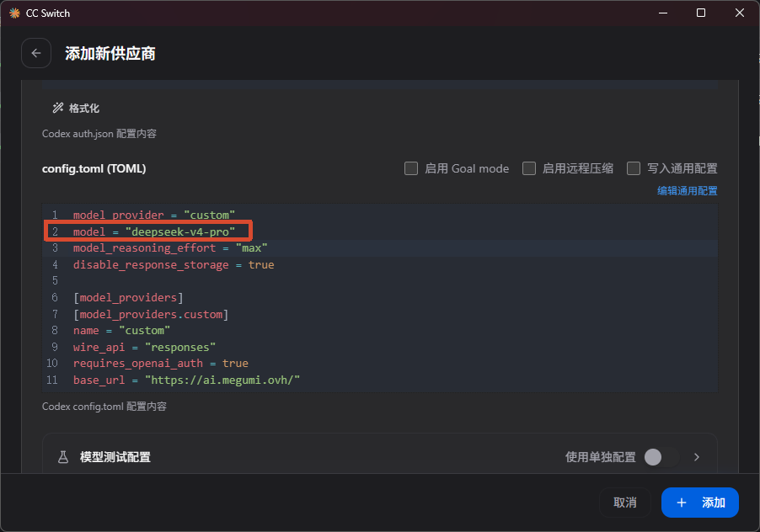Click the CC Switch app logo icon

tap(15, 13)
